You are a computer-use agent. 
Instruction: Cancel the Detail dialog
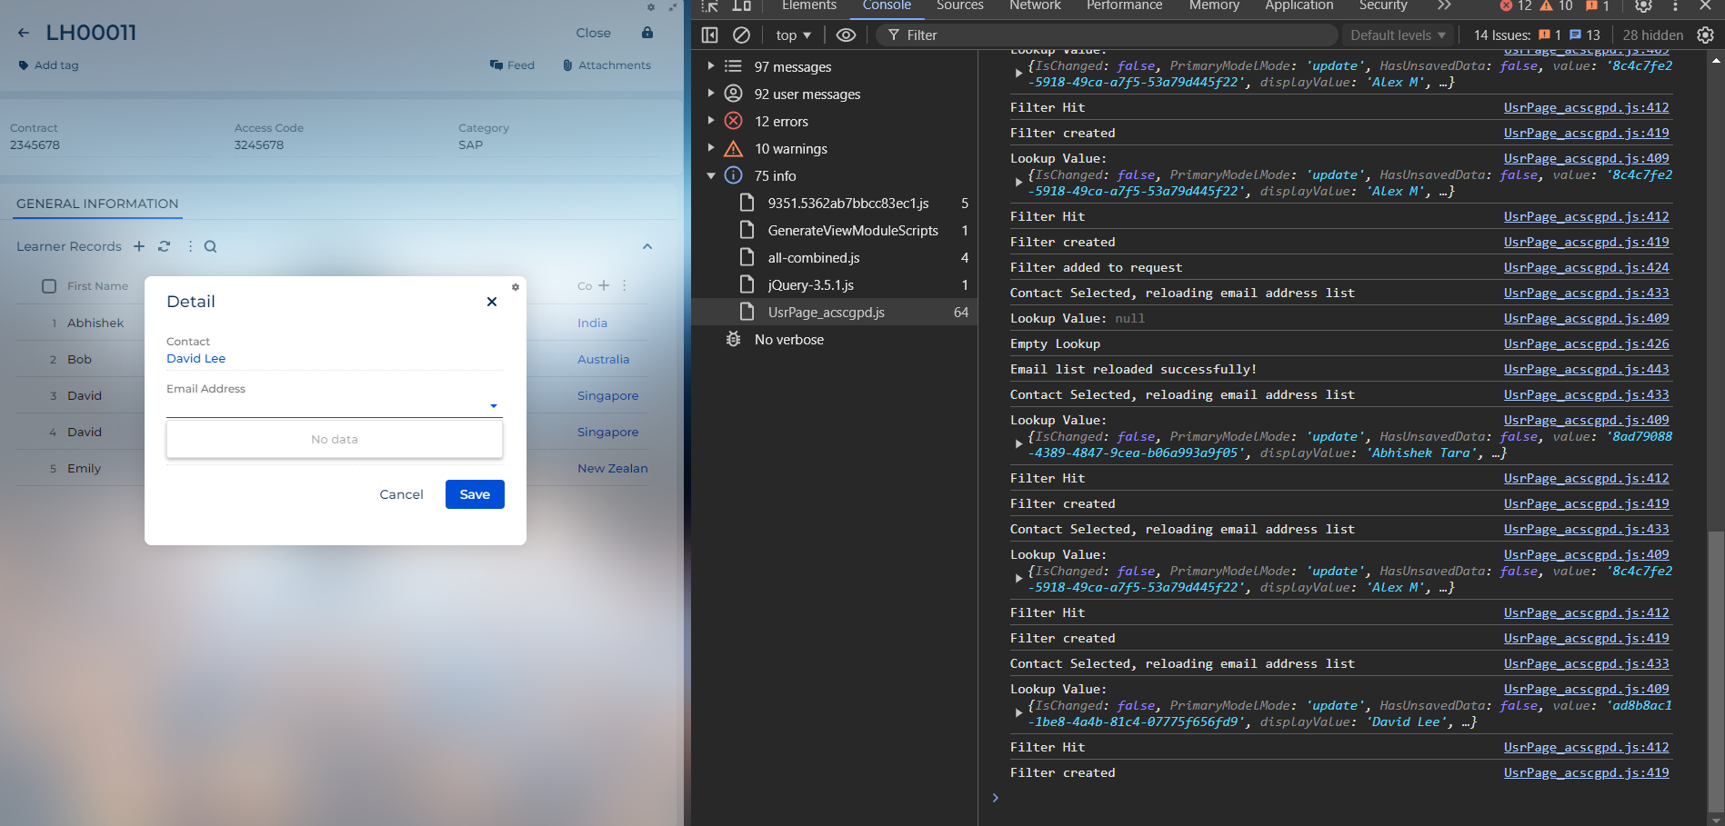tap(401, 494)
